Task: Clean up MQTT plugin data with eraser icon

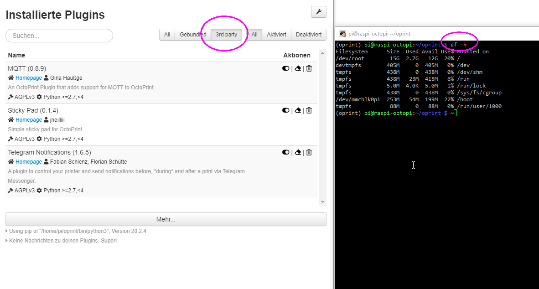Action: (298, 68)
